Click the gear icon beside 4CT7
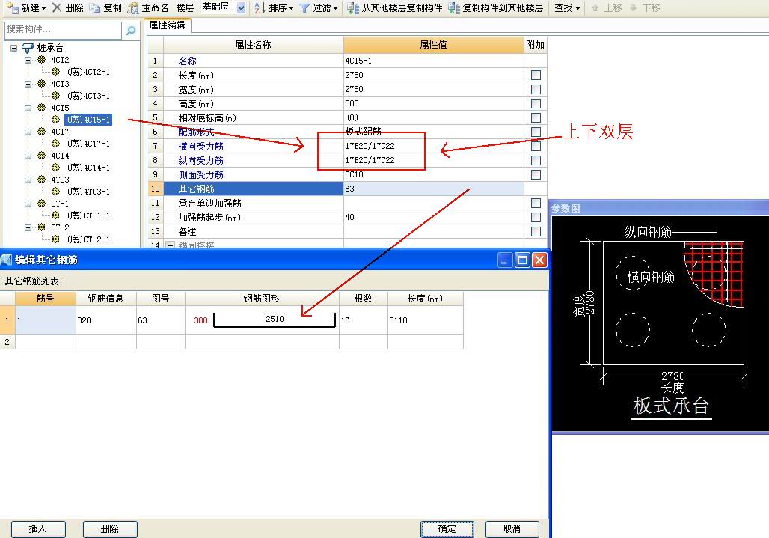This screenshot has width=769, height=538. pyautogui.click(x=42, y=132)
